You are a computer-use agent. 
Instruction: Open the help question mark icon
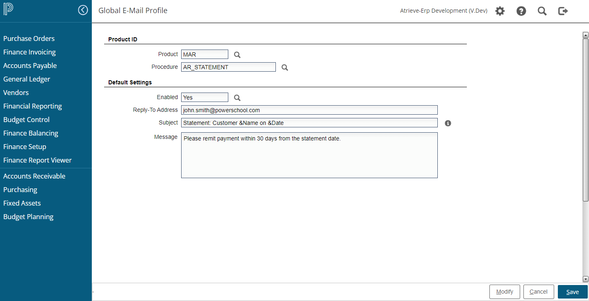(x=521, y=11)
